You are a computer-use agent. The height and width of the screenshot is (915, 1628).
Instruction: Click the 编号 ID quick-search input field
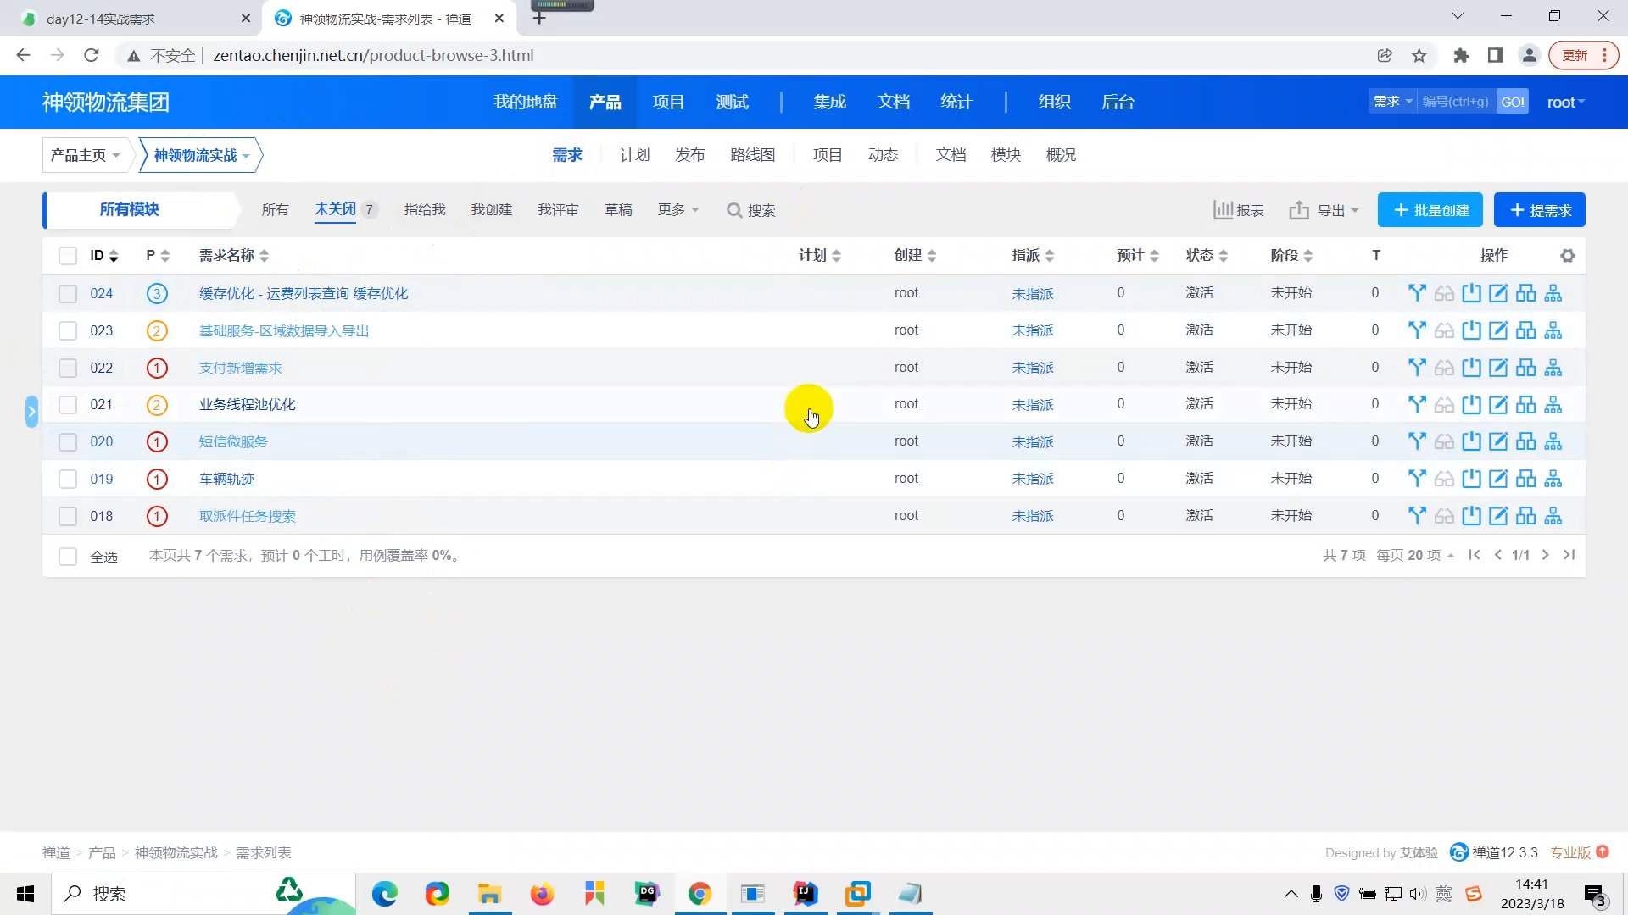pyautogui.click(x=1455, y=102)
